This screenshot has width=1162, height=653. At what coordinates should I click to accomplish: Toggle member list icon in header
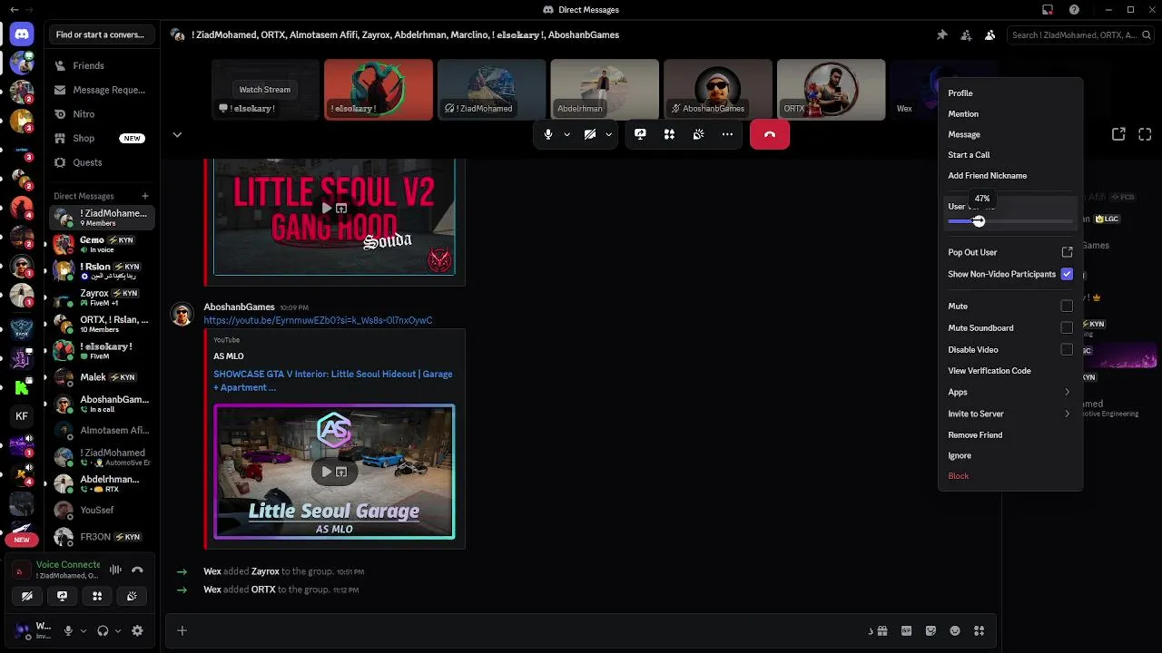point(990,34)
